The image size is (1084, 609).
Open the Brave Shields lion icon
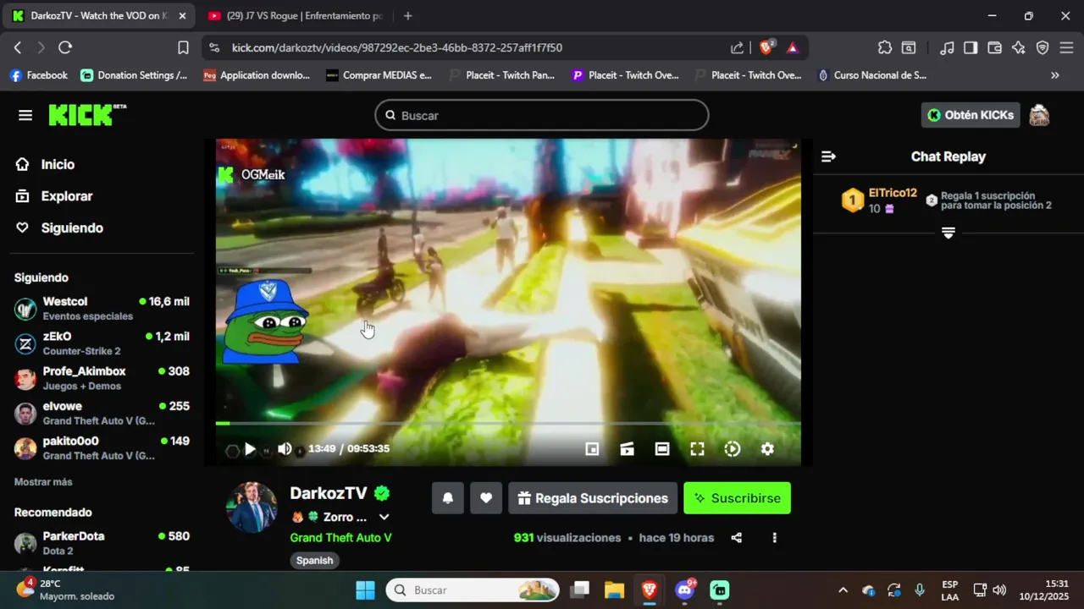tap(766, 48)
